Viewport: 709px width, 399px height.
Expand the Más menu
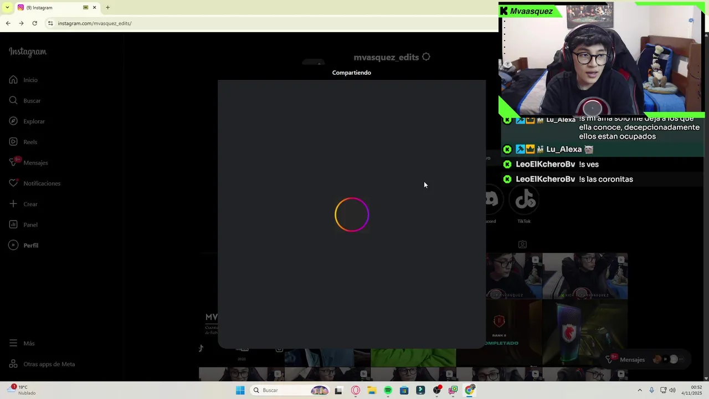tap(22, 344)
